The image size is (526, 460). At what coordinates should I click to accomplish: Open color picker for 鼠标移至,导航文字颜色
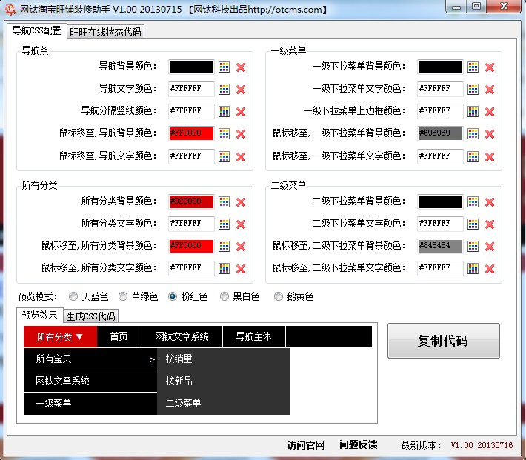(x=224, y=157)
